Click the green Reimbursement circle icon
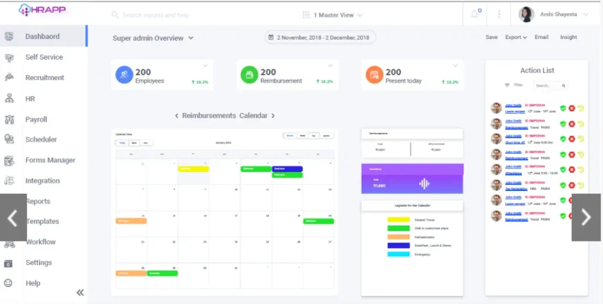 point(249,75)
